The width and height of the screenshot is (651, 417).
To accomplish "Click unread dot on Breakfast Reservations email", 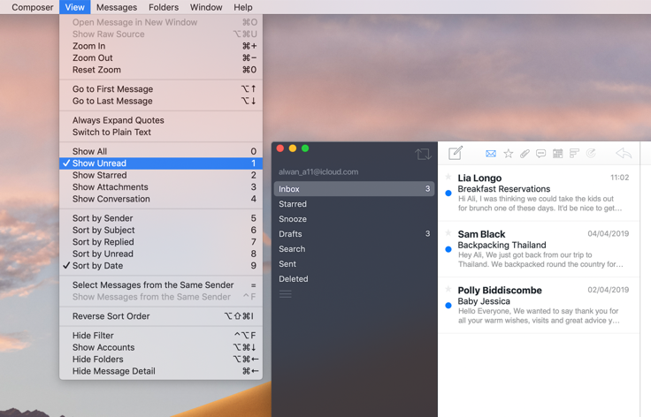I will [x=448, y=193].
